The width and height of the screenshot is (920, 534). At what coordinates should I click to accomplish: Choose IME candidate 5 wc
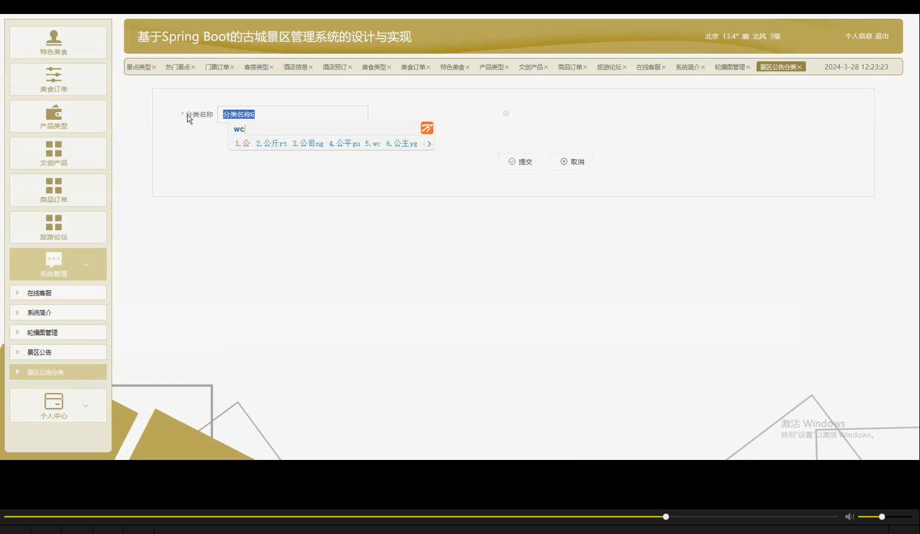click(373, 144)
